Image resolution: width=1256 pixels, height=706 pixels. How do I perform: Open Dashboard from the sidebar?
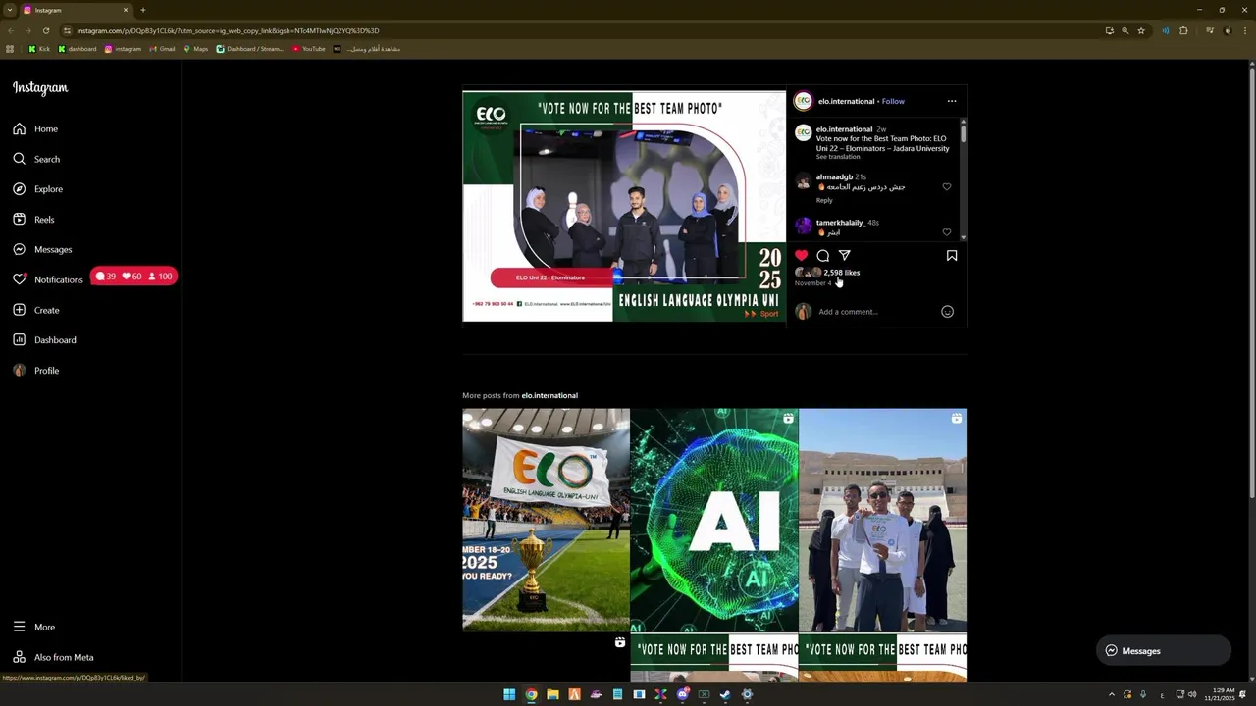tap(44, 340)
